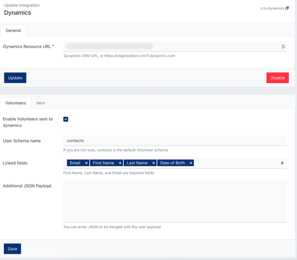
Task: Click the blue Update button
Action: [15, 78]
